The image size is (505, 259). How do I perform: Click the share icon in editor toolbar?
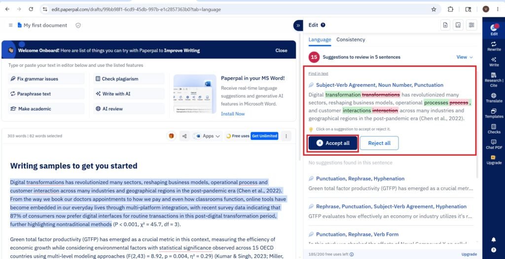tap(184, 136)
